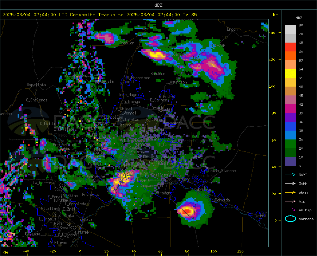Click the Tulumaya map label
Image resolution: width=317 pixels, height=256 pixels.
pyautogui.click(x=132, y=102)
